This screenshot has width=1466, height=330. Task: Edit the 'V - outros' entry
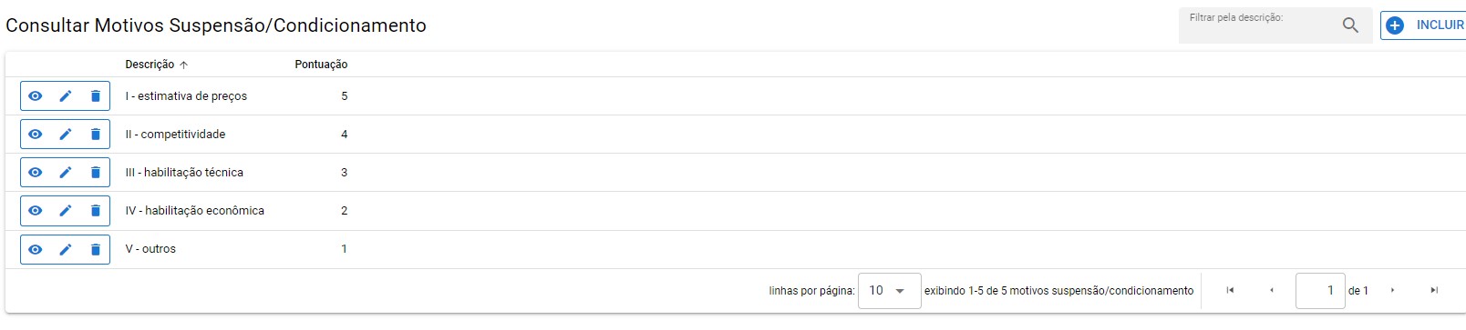tap(66, 249)
